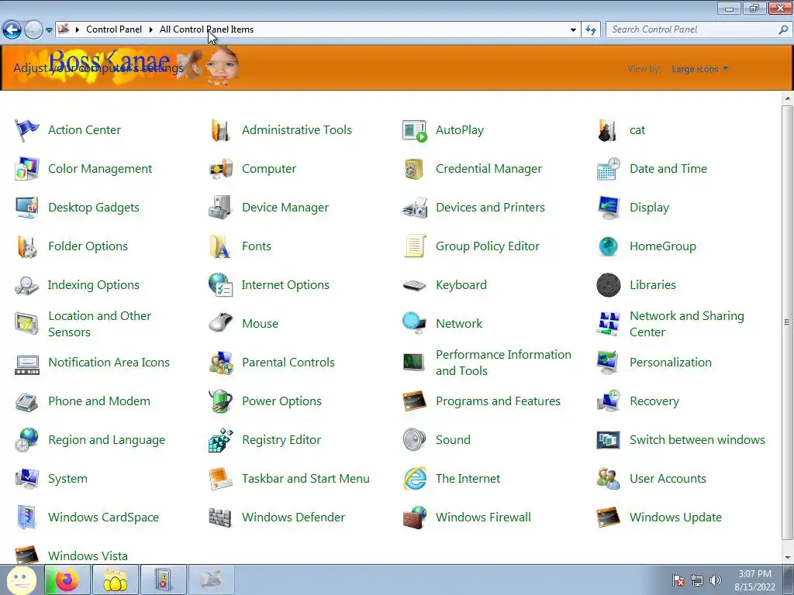This screenshot has height=595, width=794.
Task: Open the Performance Information and Tools link
Action: (503, 363)
